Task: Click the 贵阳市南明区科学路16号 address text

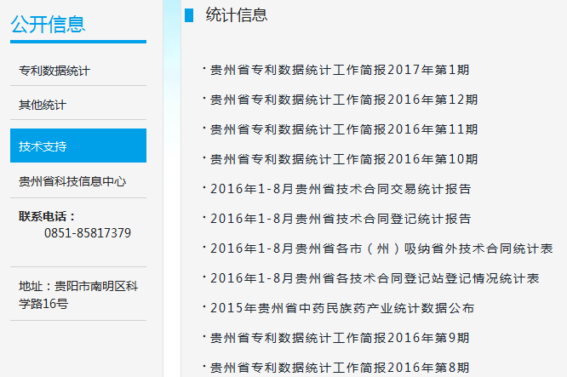Action: point(78,294)
